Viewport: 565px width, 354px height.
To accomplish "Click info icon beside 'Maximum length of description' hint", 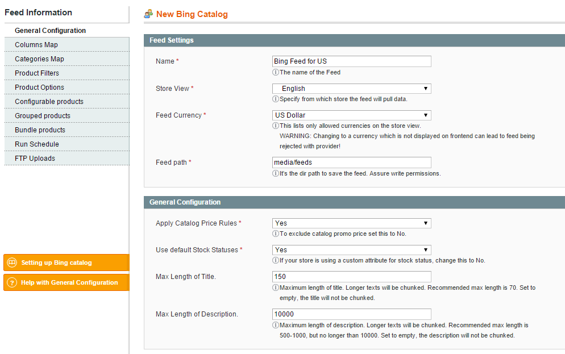I will pyautogui.click(x=276, y=325).
